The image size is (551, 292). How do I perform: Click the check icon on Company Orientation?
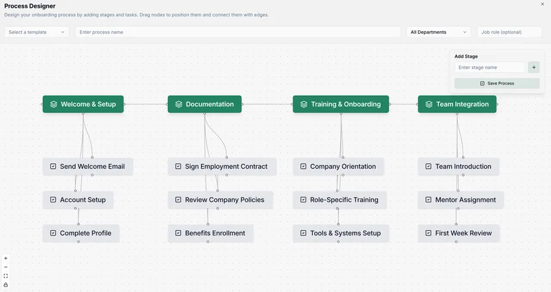[303, 166]
